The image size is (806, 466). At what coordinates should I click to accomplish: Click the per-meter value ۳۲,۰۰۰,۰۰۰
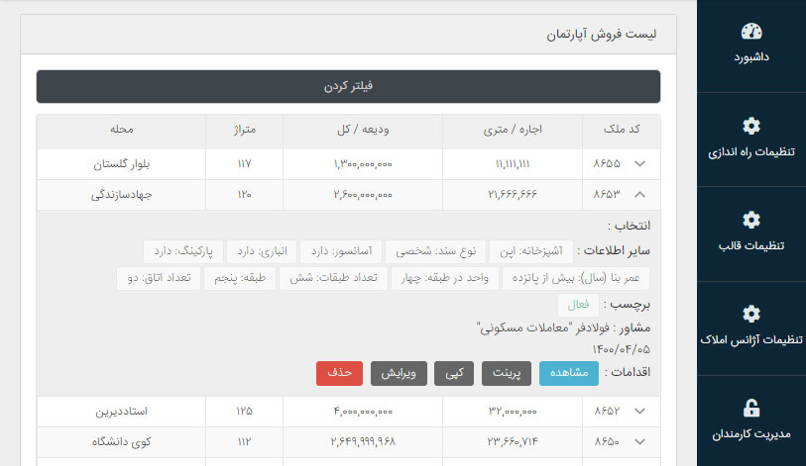point(513,412)
